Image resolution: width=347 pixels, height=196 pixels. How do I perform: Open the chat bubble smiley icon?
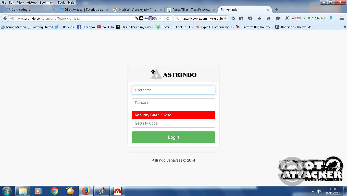(278, 18)
